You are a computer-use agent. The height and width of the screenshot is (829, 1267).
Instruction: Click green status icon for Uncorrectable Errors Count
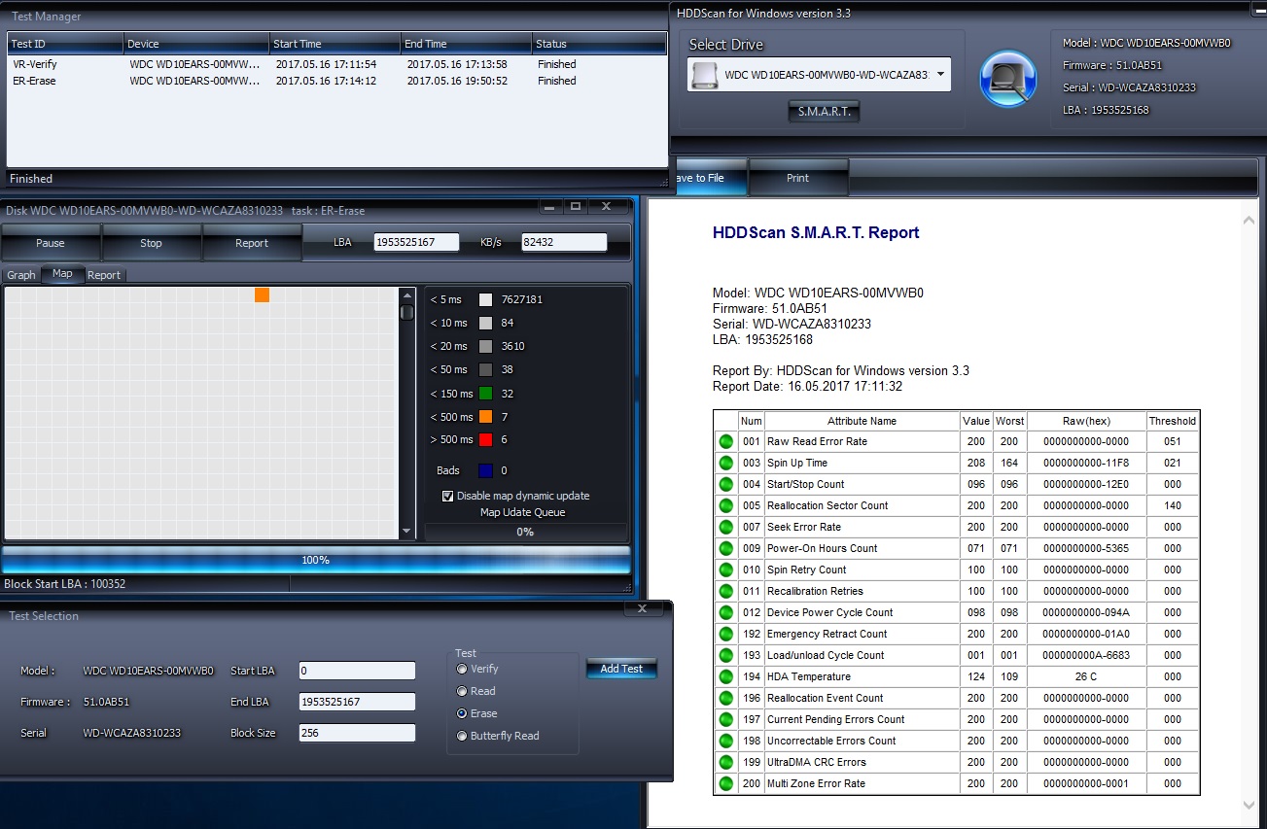[x=725, y=741]
